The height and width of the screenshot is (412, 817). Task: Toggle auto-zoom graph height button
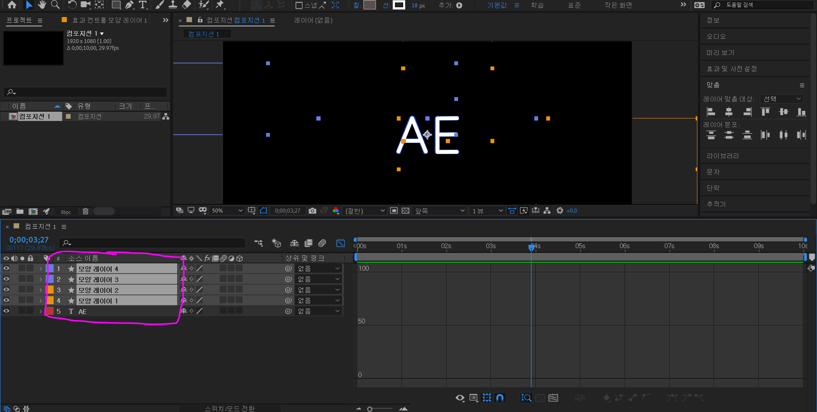(x=527, y=398)
